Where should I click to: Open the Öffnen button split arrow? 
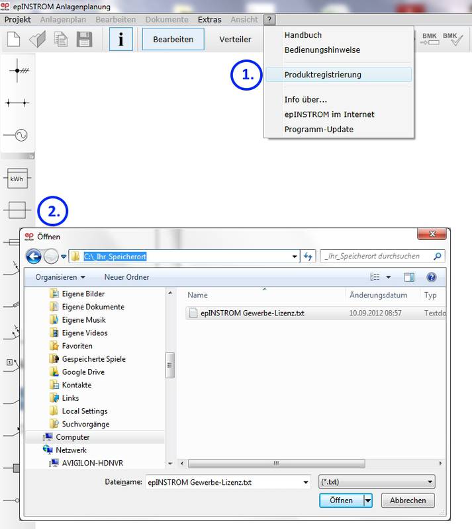tap(368, 501)
